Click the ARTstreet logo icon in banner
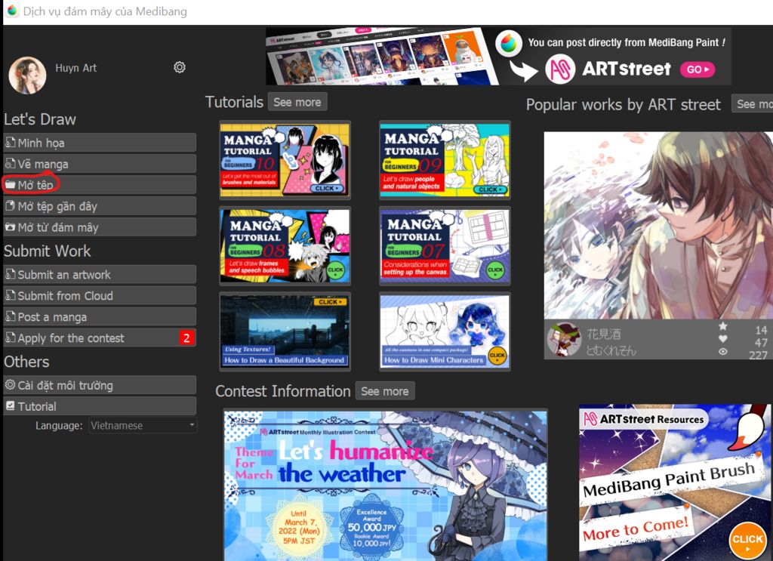The image size is (773, 561). (x=561, y=69)
